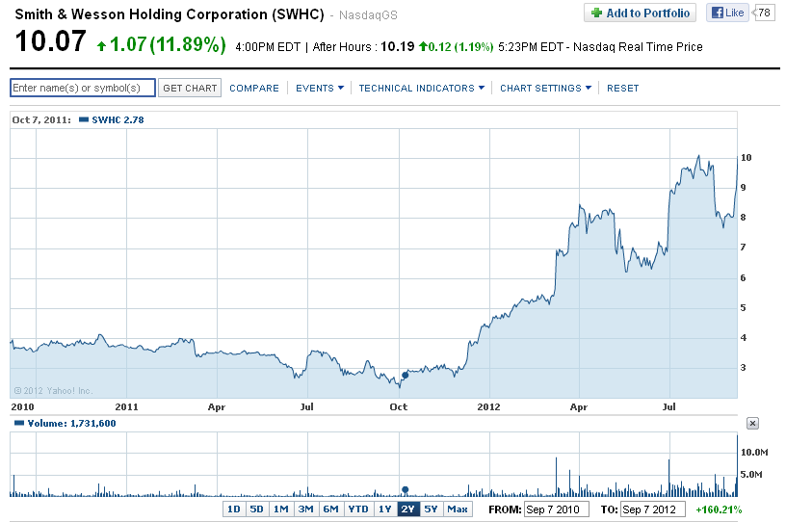Screen dimensions: 786x522
Task: Show the Max time range
Action: (x=458, y=509)
